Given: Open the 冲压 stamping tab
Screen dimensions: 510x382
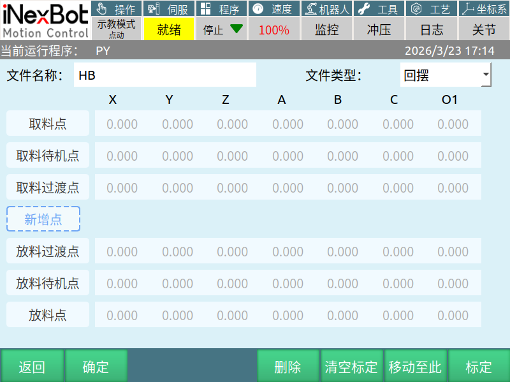Looking at the screenshot, I should click(x=379, y=29).
